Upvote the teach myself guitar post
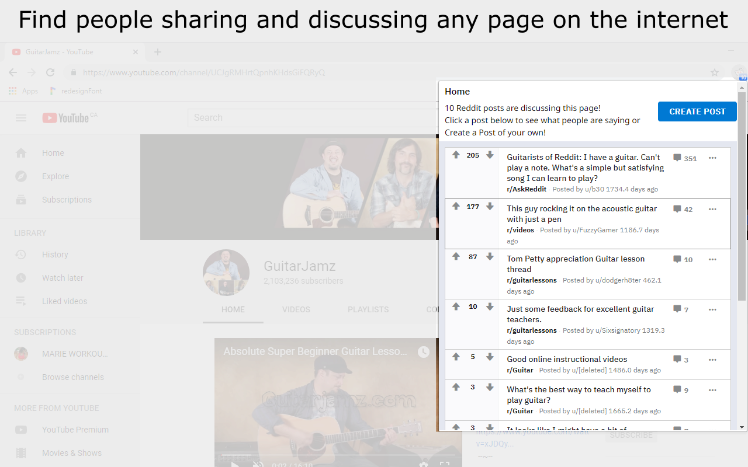 456,388
